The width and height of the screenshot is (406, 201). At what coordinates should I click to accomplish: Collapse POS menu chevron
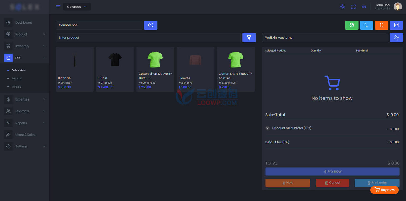pyautogui.click(x=44, y=58)
